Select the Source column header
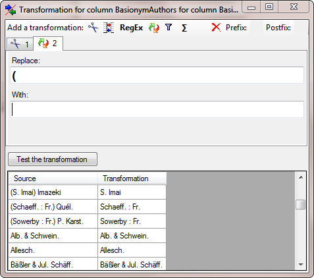The width and height of the screenshot is (314, 278). [53, 179]
